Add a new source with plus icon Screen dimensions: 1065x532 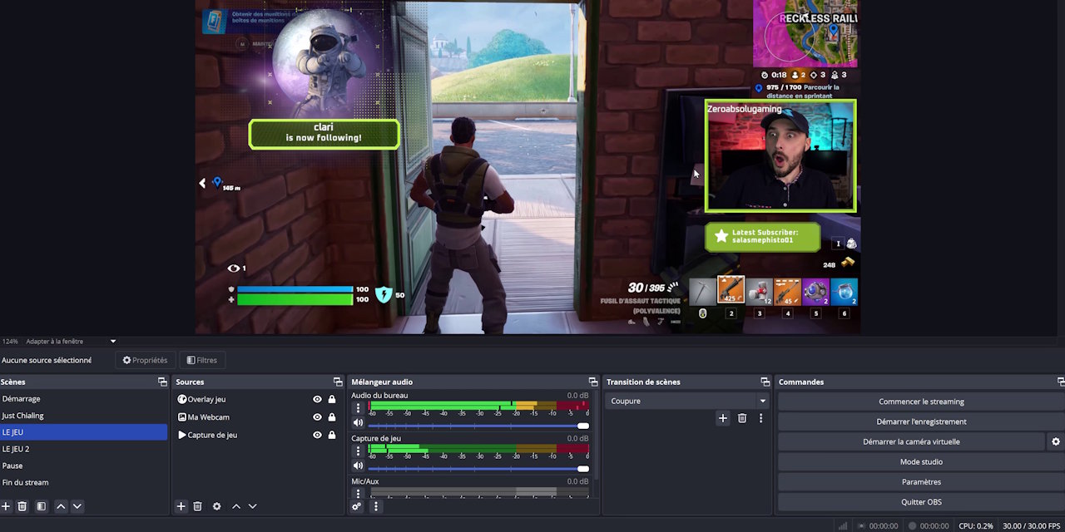[181, 506]
